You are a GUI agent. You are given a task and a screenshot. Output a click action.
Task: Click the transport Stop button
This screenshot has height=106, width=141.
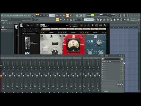(44, 16)
